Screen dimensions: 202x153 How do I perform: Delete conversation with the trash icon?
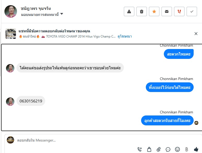tap(142, 11)
